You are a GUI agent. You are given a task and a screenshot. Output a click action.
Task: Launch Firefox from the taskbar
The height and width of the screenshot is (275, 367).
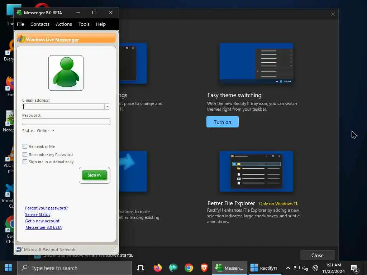[158, 268]
